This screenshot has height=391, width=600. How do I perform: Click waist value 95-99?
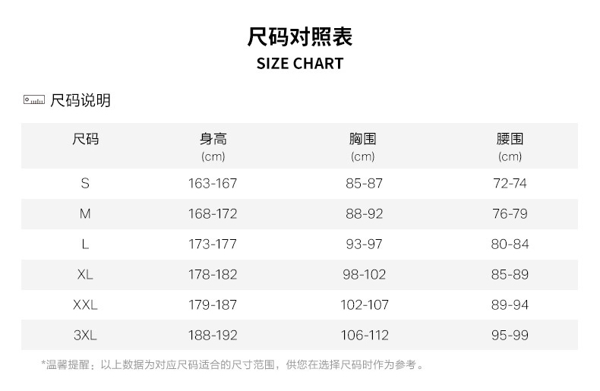[x=510, y=336]
